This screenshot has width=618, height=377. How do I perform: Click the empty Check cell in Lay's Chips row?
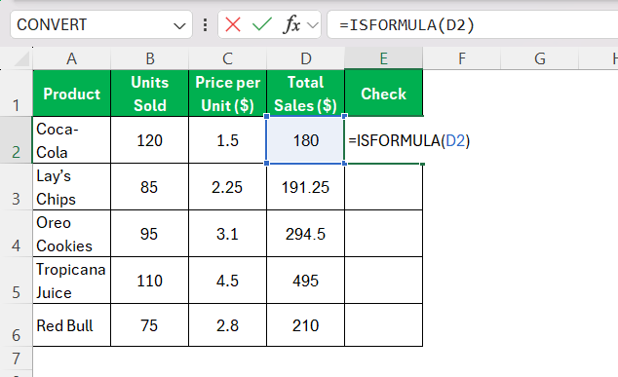[384, 187]
